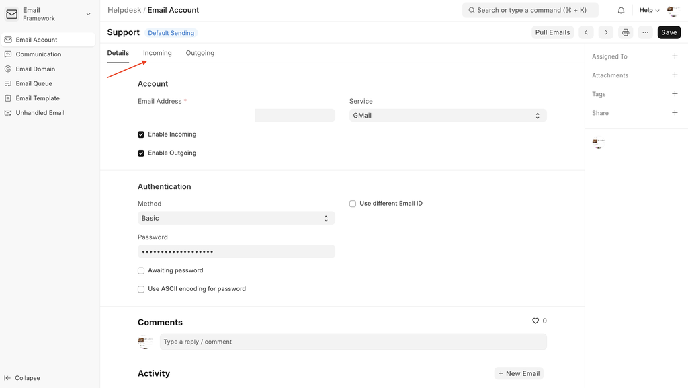
Task: Go to next record arrow
Action: tap(605, 32)
